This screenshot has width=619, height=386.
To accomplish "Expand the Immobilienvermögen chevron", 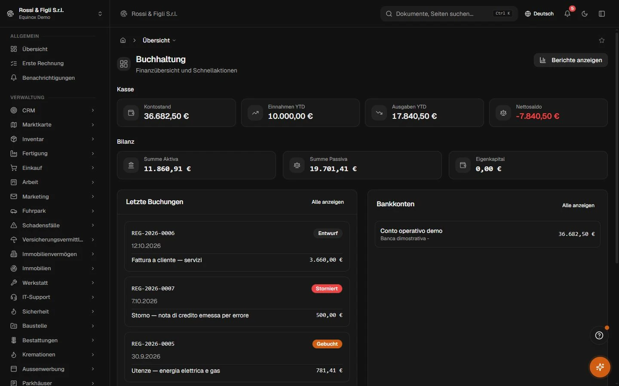I will point(93,254).
